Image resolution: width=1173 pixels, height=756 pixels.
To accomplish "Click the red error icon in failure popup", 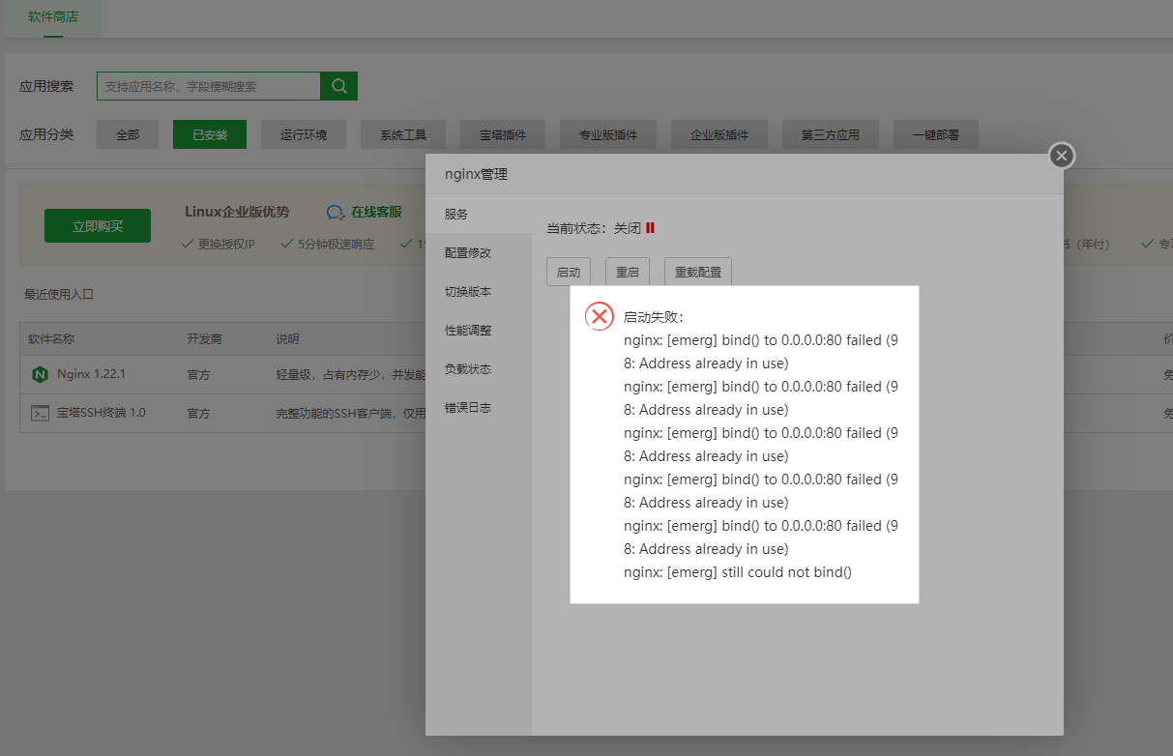I will [600, 316].
